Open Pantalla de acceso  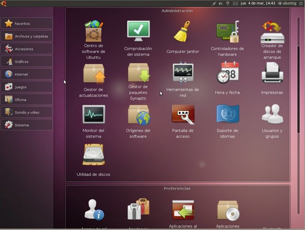(182, 122)
